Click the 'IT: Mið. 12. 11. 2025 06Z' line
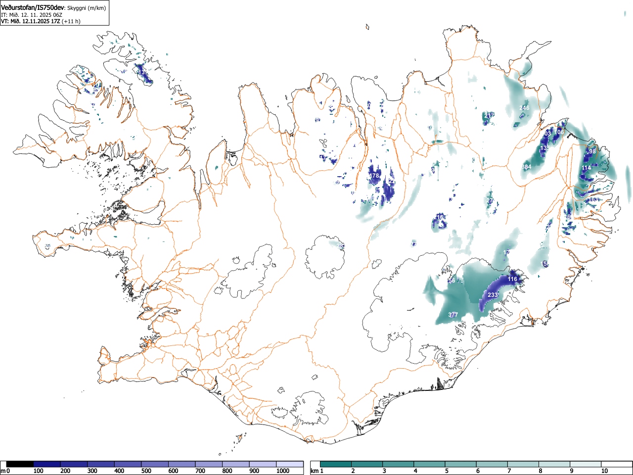The height and width of the screenshot is (475, 633). click(31, 15)
